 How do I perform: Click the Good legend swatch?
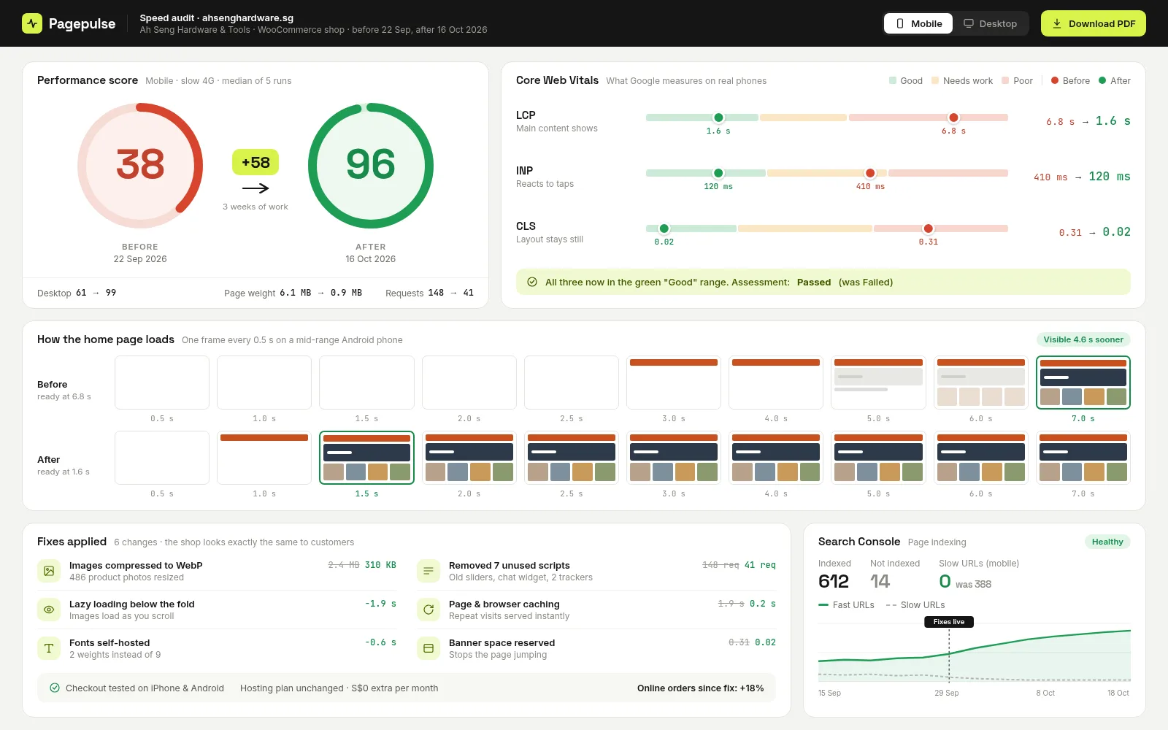[893, 81]
